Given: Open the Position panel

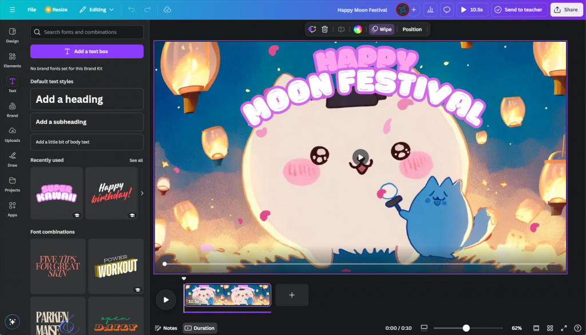Looking at the screenshot, I should 412,29.
